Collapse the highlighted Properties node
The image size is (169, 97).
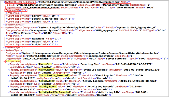coord(4,61)
